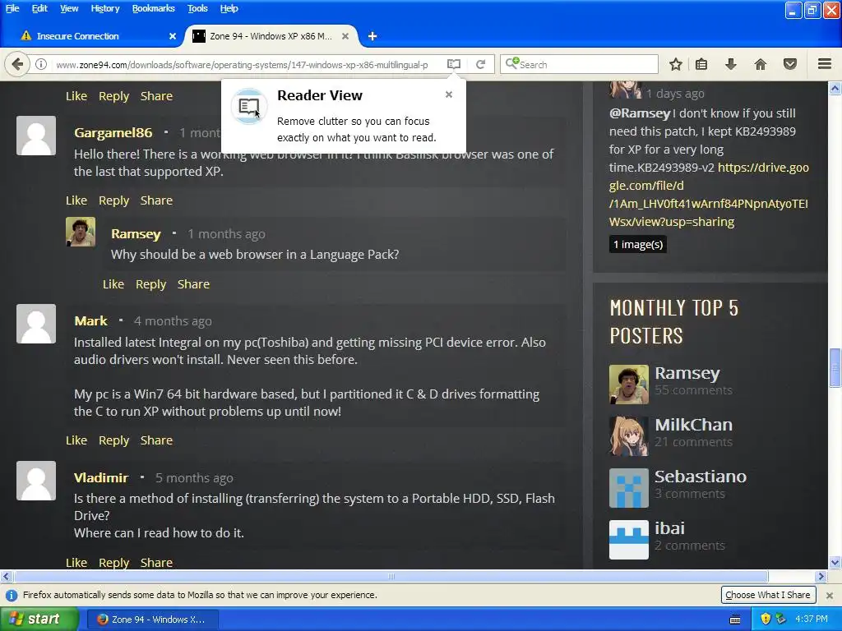
Task: Show bookmarks list icon
Action: 701,64
